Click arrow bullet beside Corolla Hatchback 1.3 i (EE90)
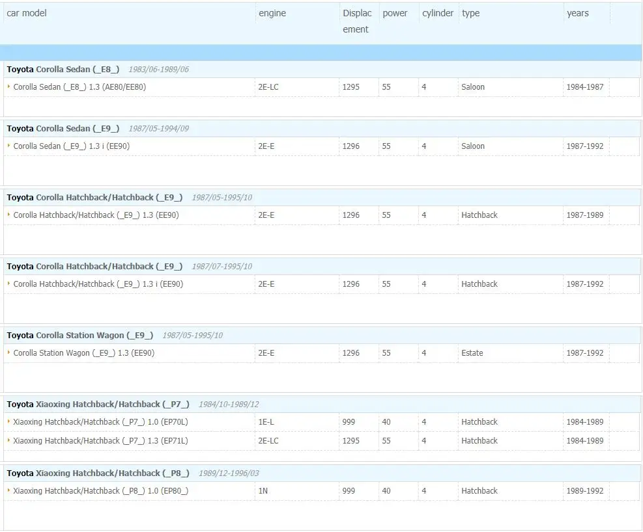The width and height of the screenshot is (643, 532). (8, 284)
